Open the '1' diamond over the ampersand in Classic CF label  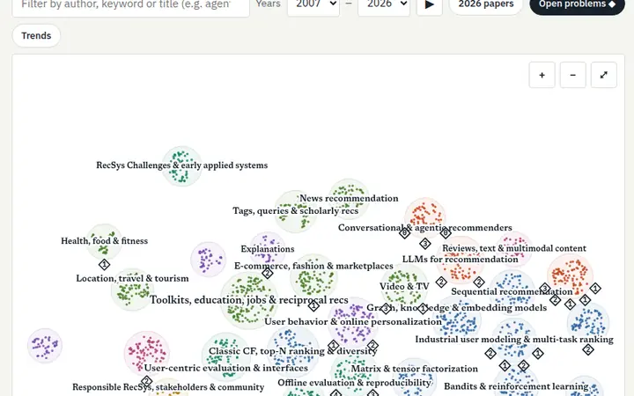click(x=333, y=346)
